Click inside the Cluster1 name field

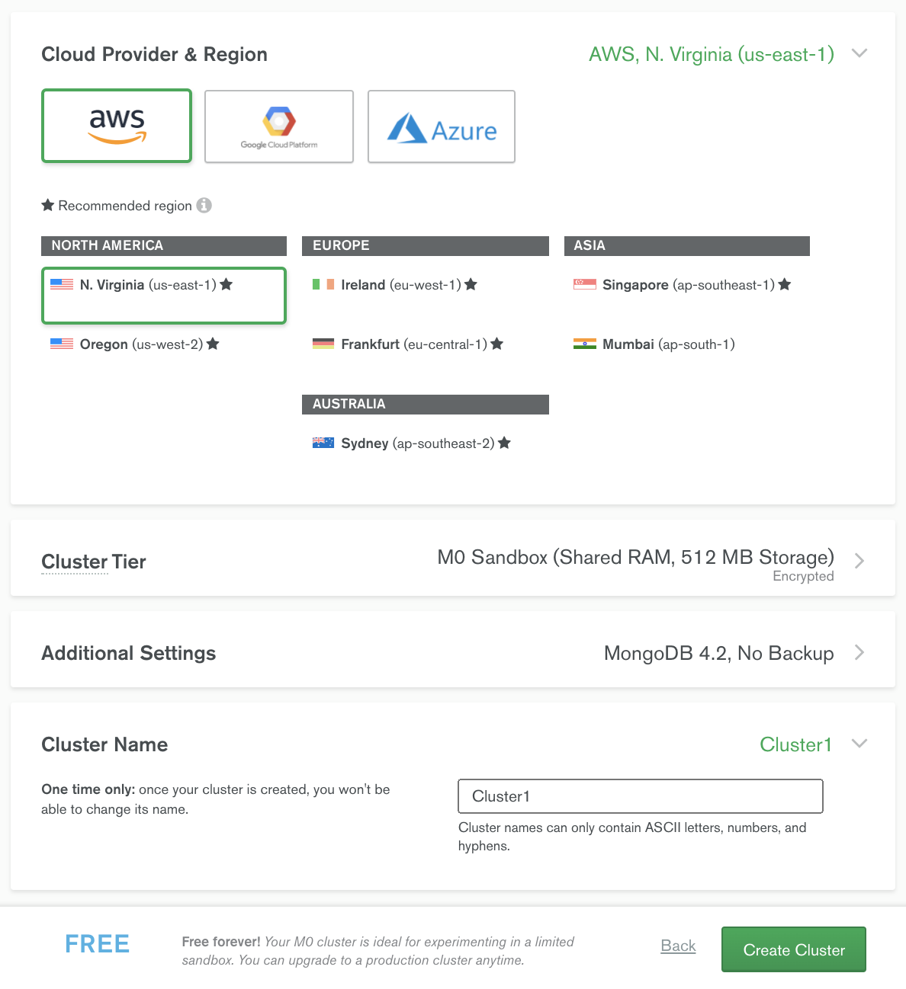click(x=640, y=795)
